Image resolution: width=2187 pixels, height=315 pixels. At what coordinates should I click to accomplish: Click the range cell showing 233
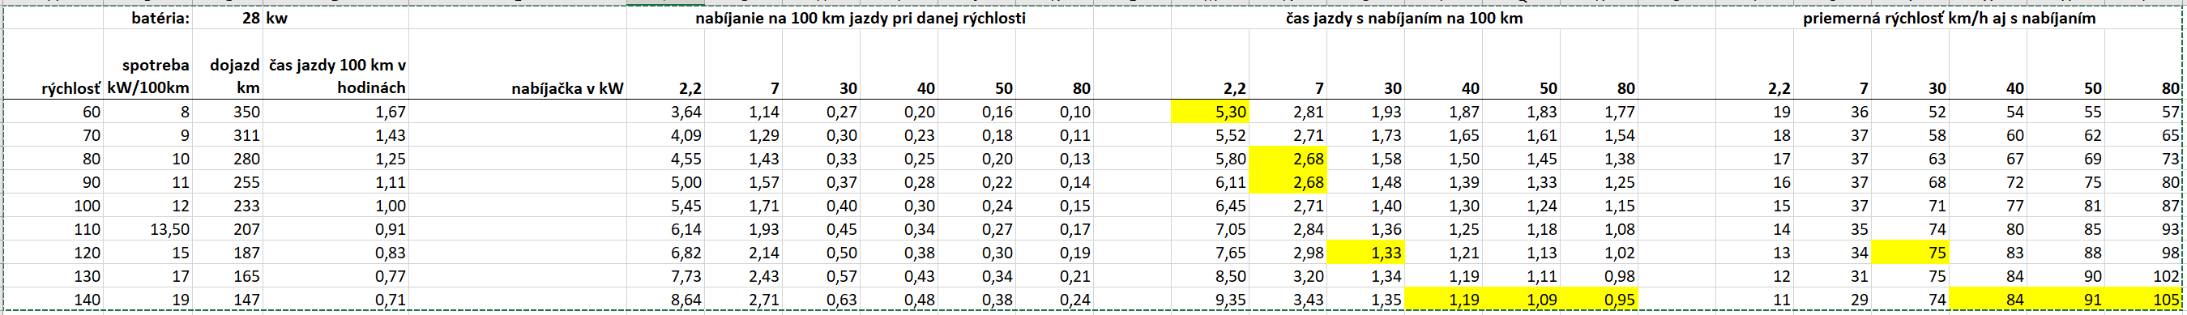pyautogui.click(x=228, y=206)
